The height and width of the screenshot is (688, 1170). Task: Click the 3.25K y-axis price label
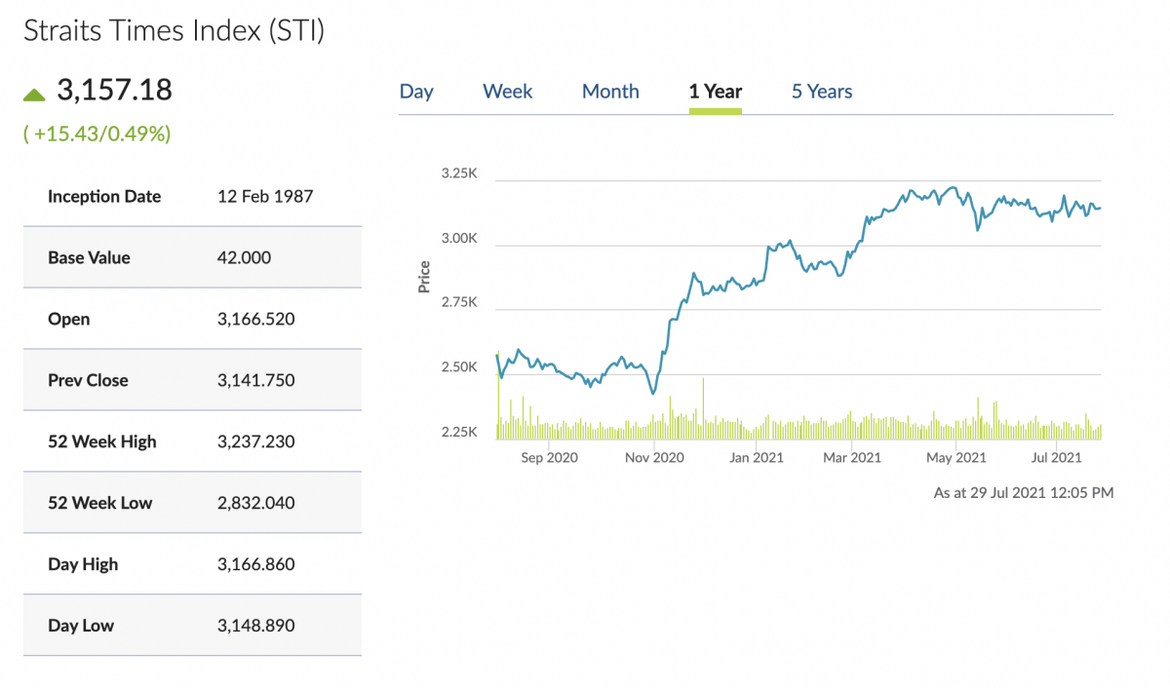pos(458,173)
